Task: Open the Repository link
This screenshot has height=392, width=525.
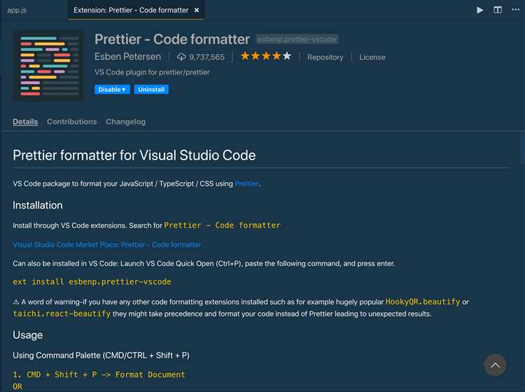Action: point(325,57)
